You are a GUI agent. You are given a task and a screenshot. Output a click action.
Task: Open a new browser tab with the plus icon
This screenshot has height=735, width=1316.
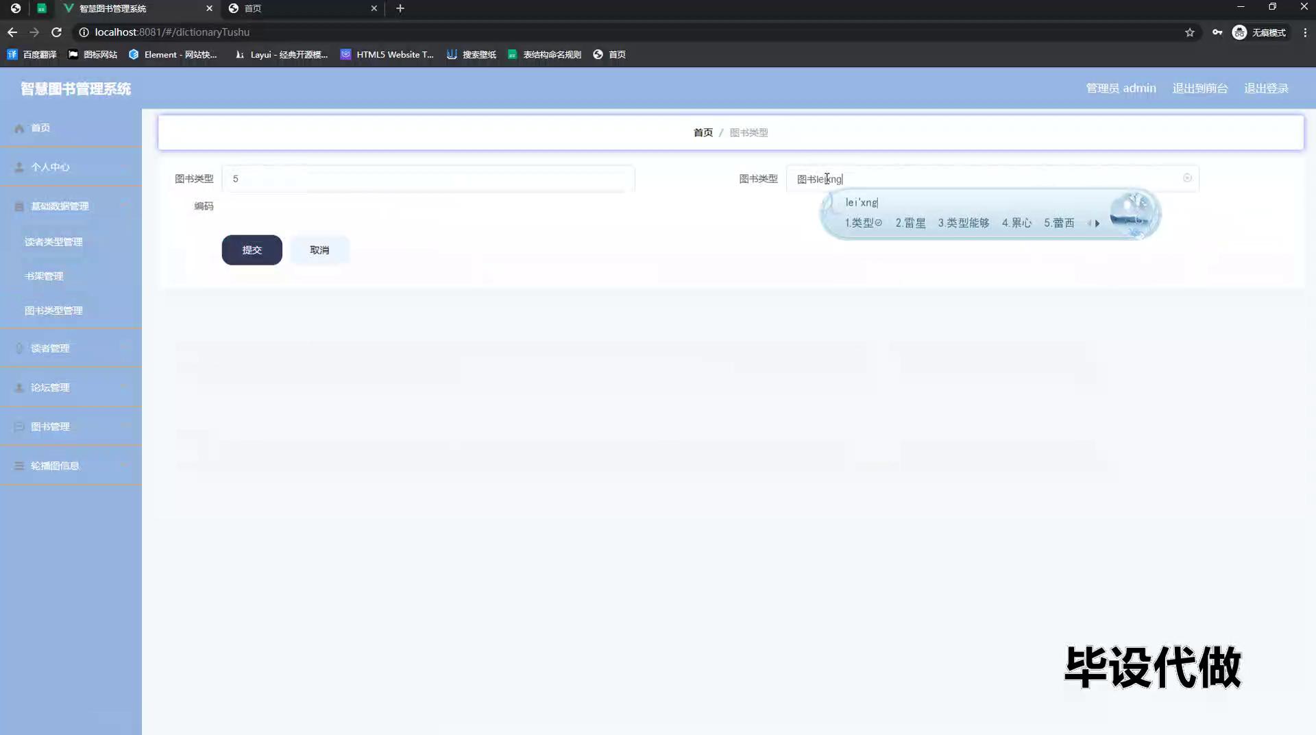[x=400, y=8]
